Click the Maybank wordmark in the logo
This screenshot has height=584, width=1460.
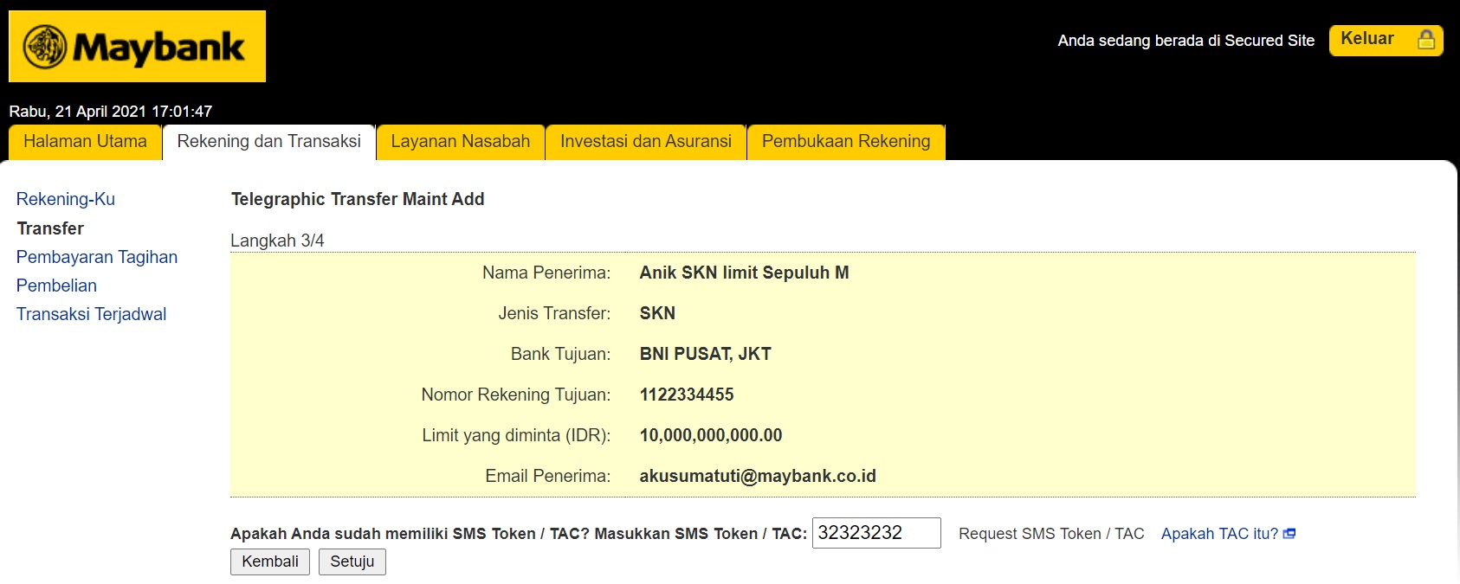[x=158, y=48]
